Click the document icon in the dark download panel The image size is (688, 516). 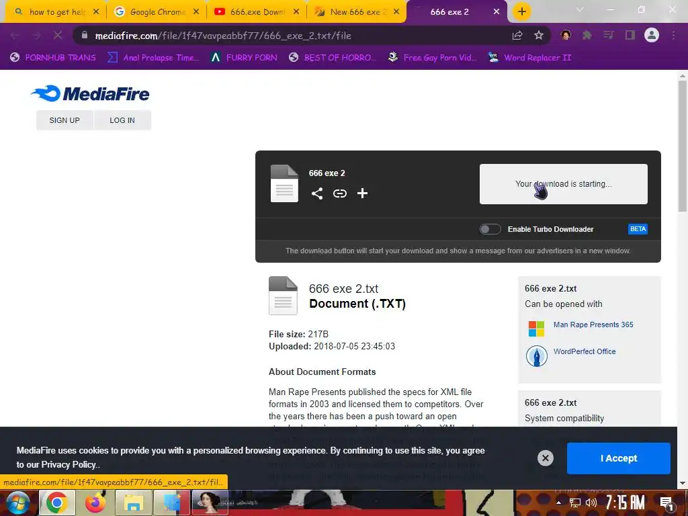coord(284,183)
